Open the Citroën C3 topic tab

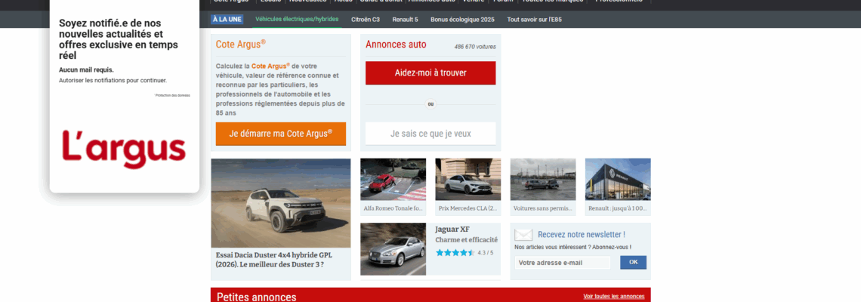[x=366, y=19]
